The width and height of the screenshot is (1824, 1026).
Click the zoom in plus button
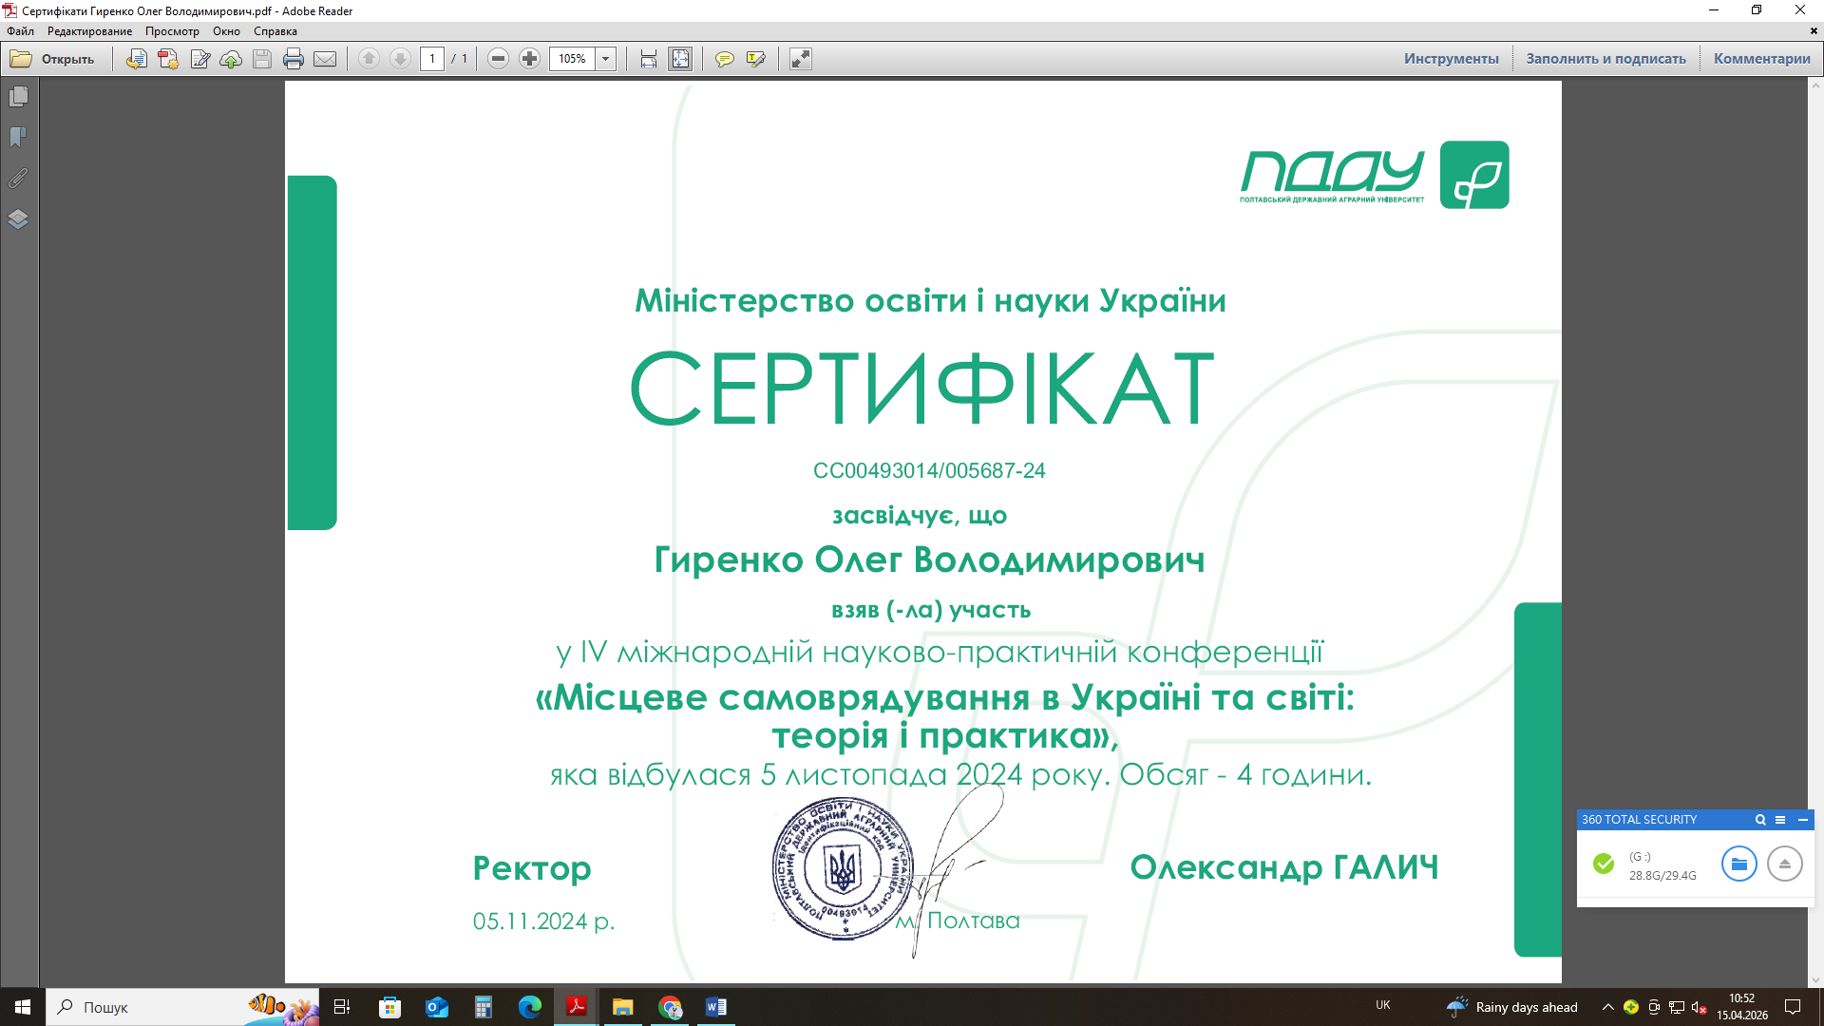click(530, 59)
